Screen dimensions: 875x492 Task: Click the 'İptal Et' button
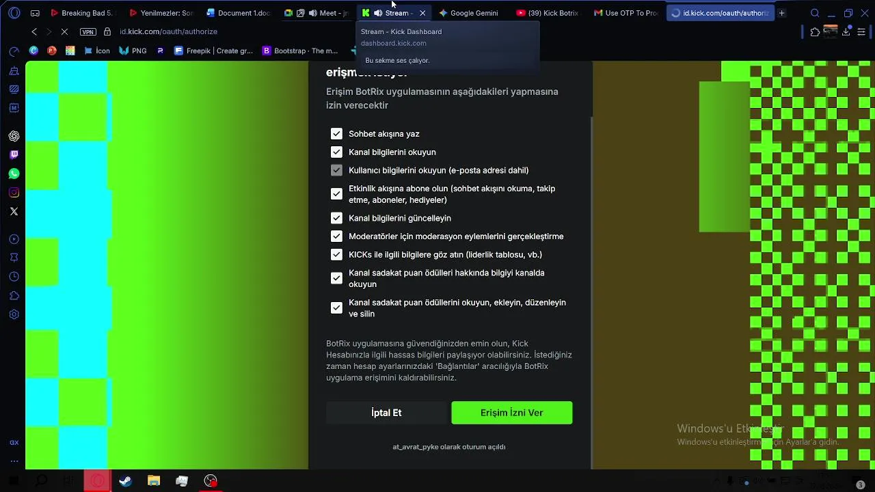386,413
